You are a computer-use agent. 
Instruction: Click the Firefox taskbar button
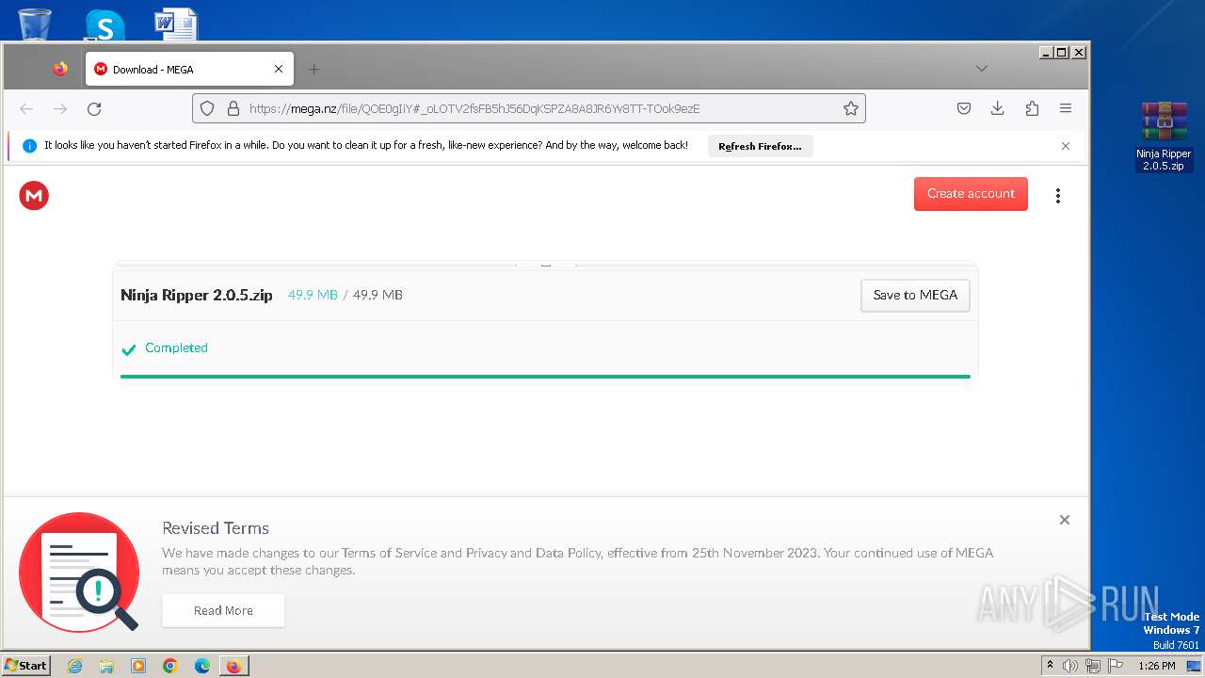click(x=233, y=666)
